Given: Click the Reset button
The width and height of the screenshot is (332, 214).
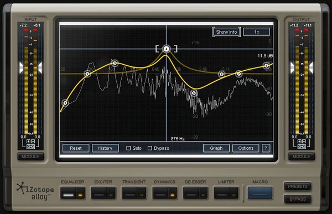Looking at the screenshot, I should [76, 148].
